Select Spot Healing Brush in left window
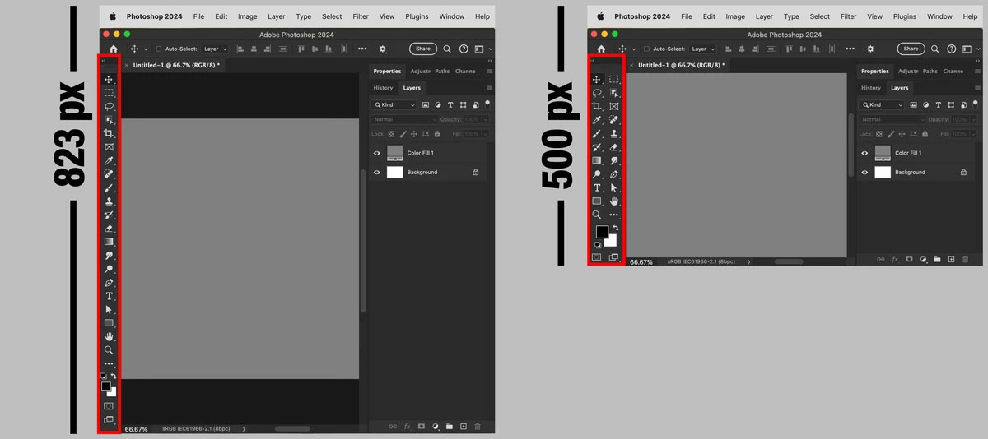988x439 pixels. click(x=109, y=174)
